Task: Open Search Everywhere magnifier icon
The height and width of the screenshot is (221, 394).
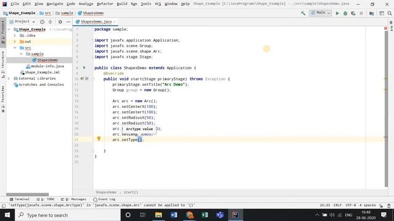Action: (390, 14)
